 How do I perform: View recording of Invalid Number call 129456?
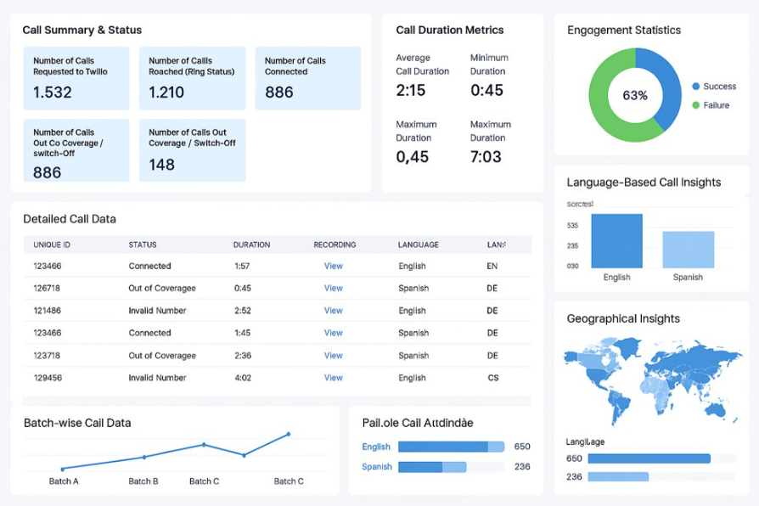tap(333, 378)
